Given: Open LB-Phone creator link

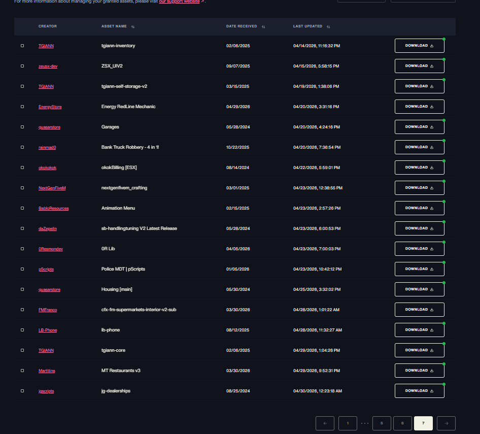Looking at the screenshot, I should (48, 330).
